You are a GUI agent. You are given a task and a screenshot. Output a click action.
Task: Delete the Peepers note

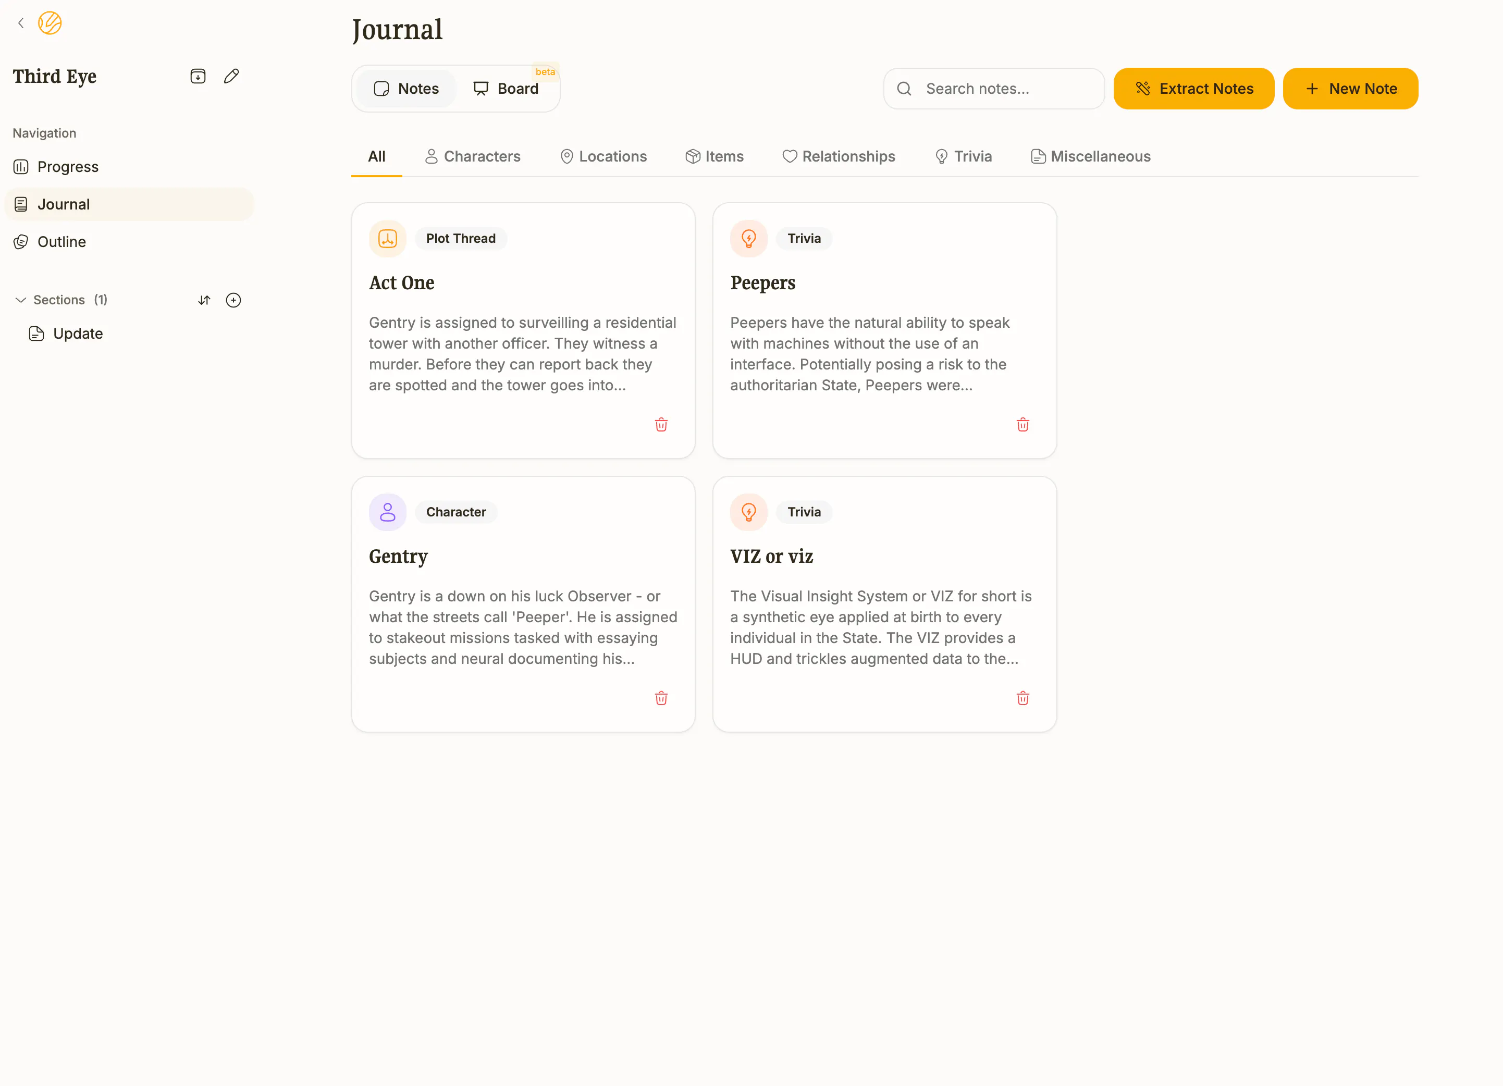pos(1022,425)
